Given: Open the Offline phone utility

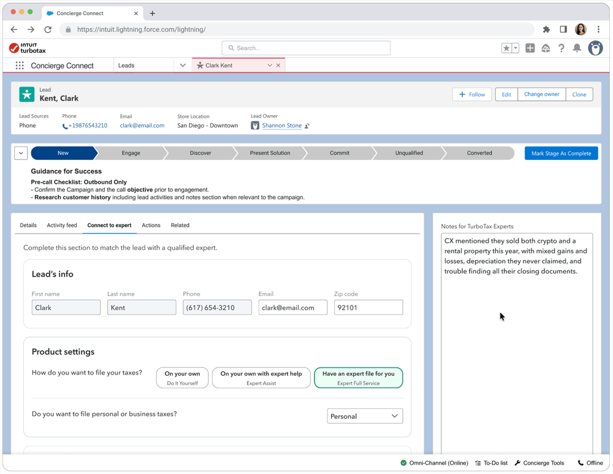Looking at the screenshot, I should coord(590,463).
